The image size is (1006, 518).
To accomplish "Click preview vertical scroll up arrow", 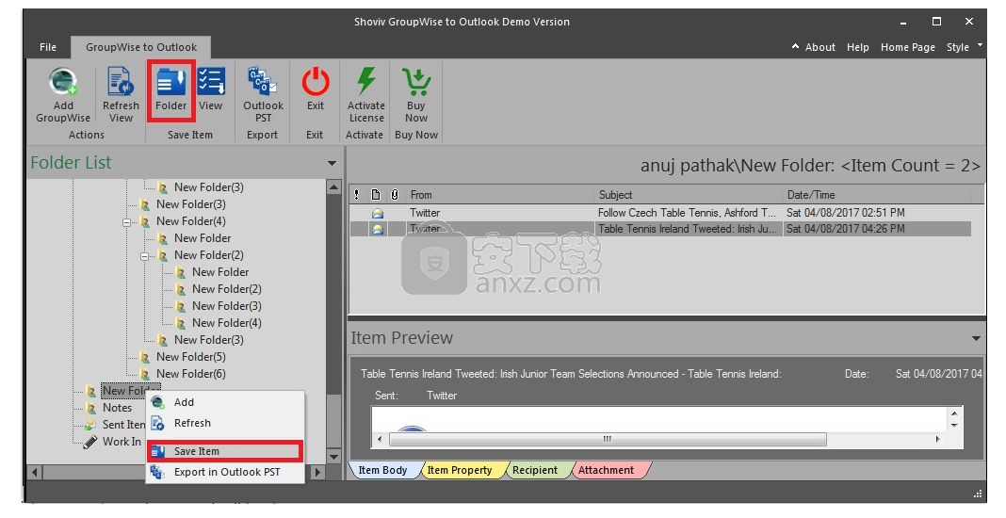I will click(x=954, y=414).
